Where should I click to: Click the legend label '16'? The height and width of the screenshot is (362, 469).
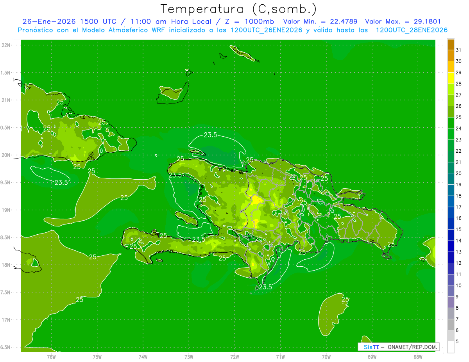[458, 218]
